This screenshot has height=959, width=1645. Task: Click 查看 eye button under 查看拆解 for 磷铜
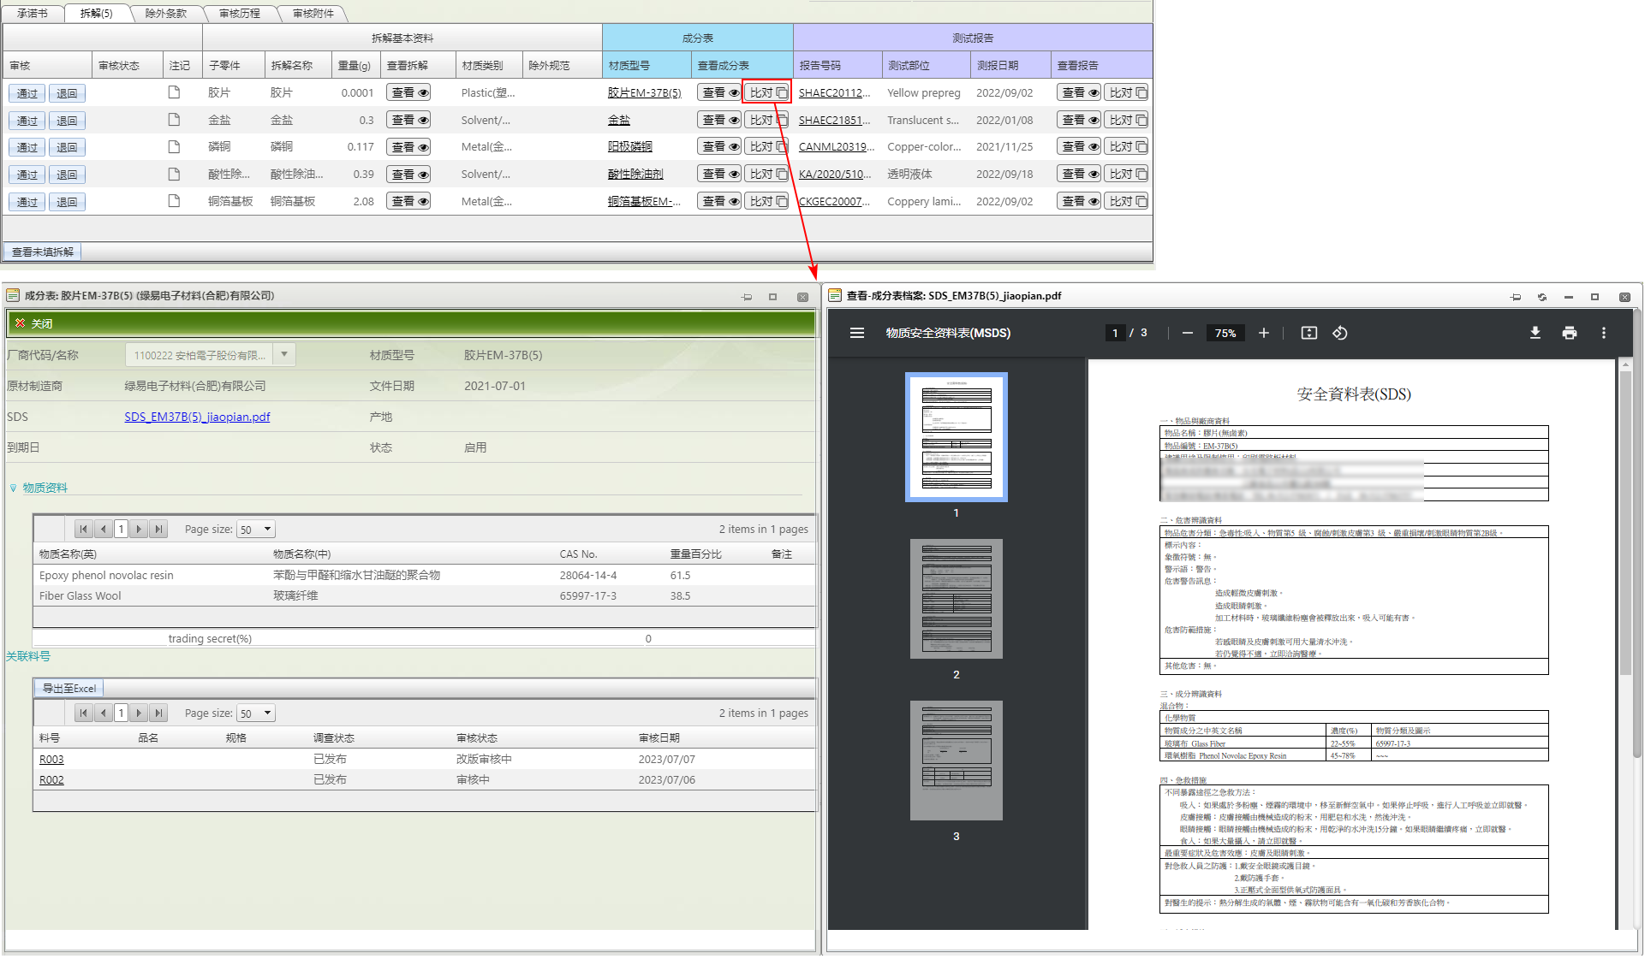tap(409, 147)
